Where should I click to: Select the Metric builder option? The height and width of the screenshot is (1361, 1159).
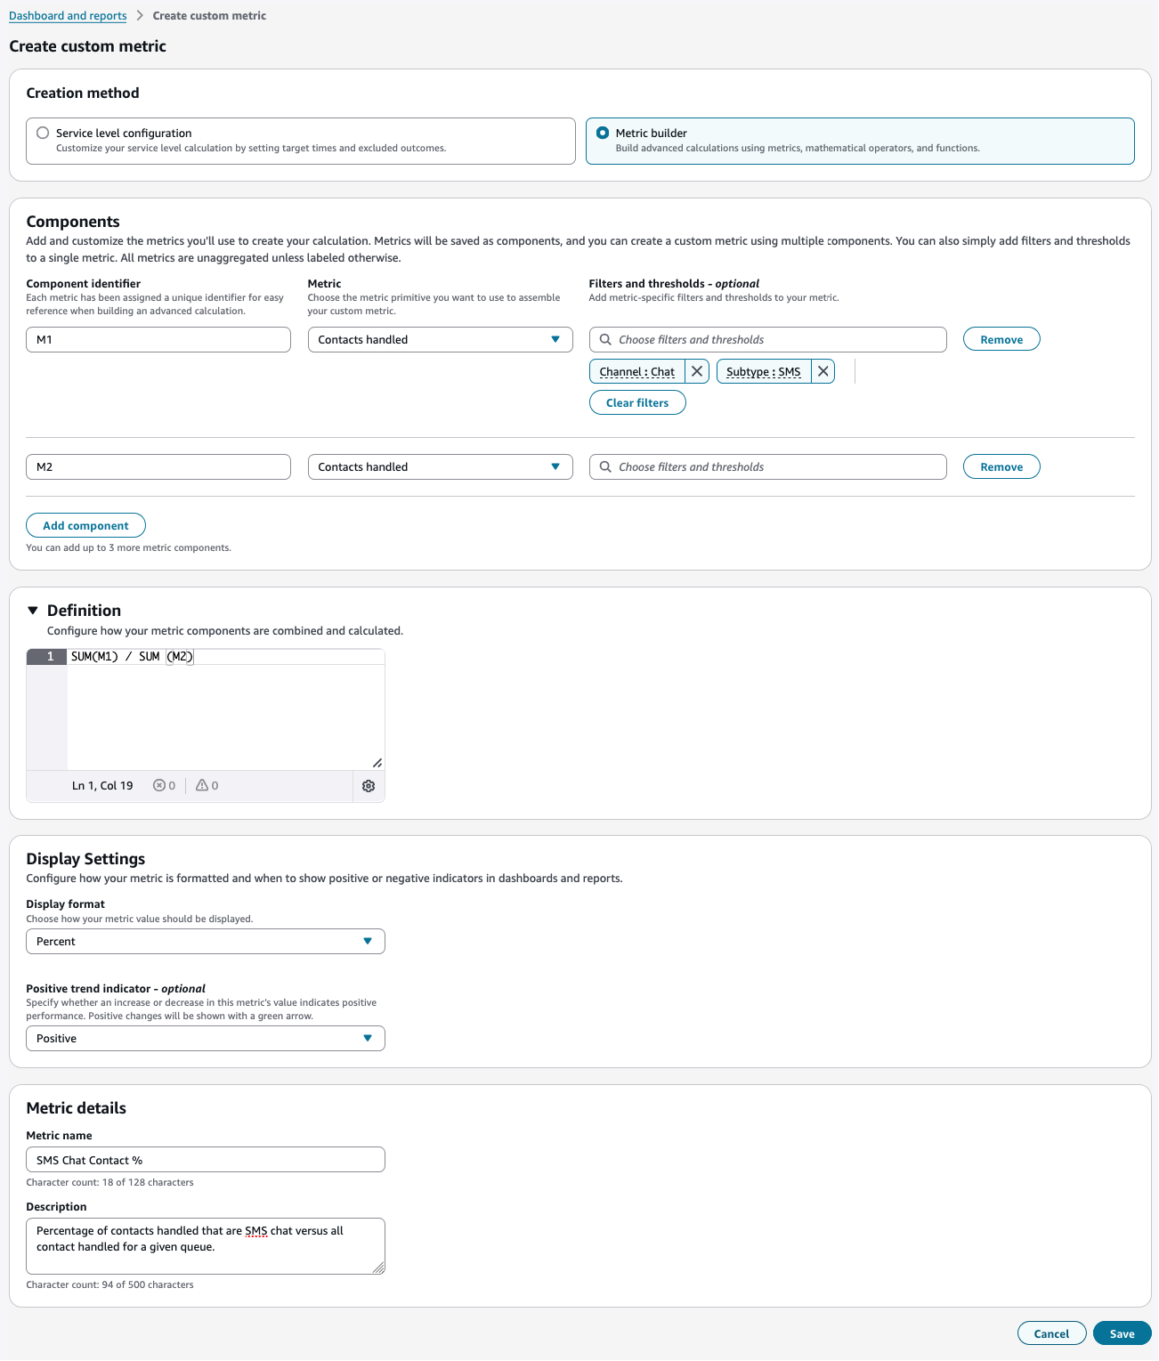[x=602, y=132]
